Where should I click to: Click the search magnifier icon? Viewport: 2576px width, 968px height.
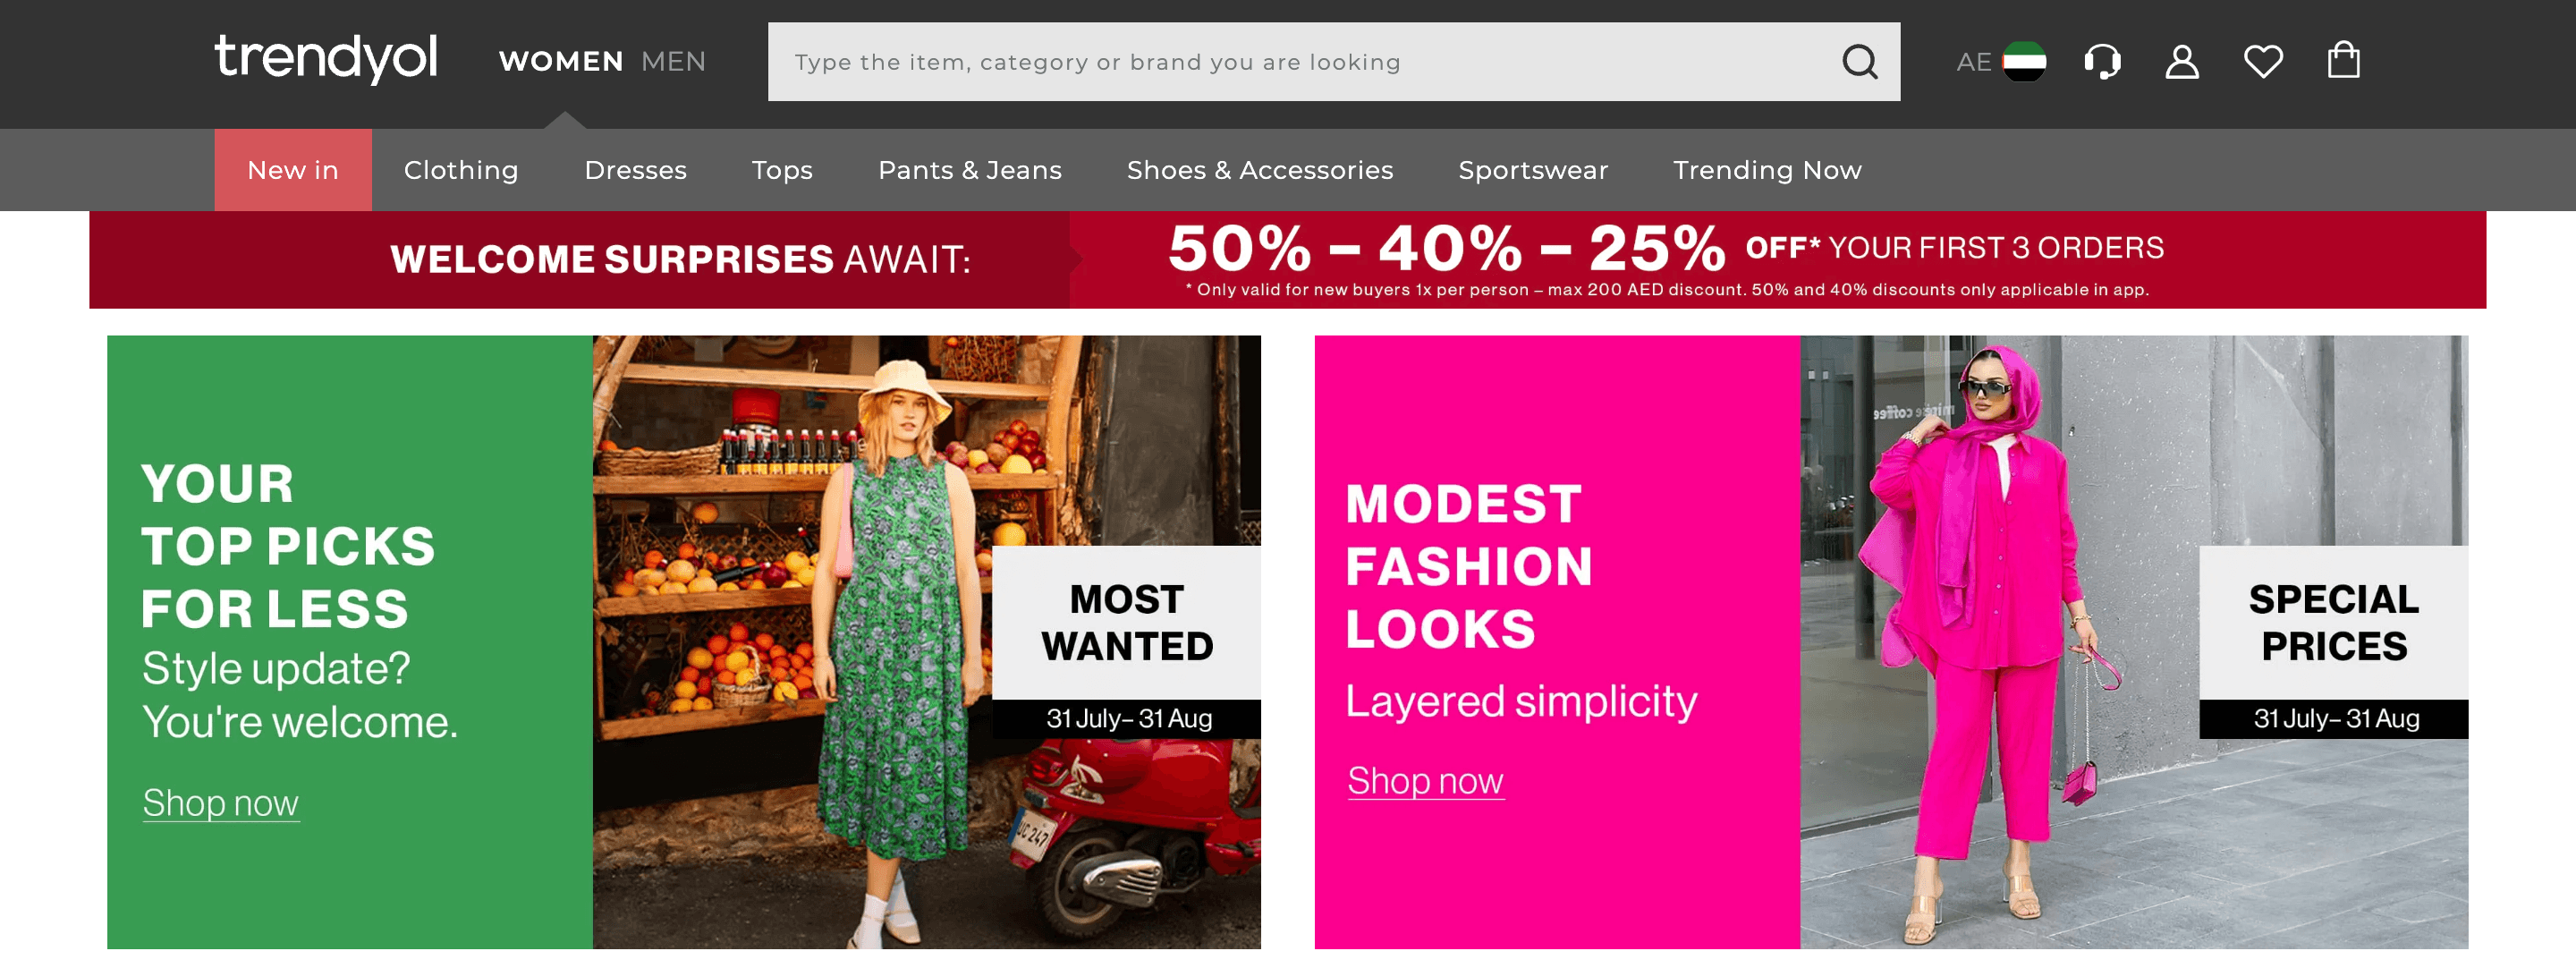[1859, 62]
